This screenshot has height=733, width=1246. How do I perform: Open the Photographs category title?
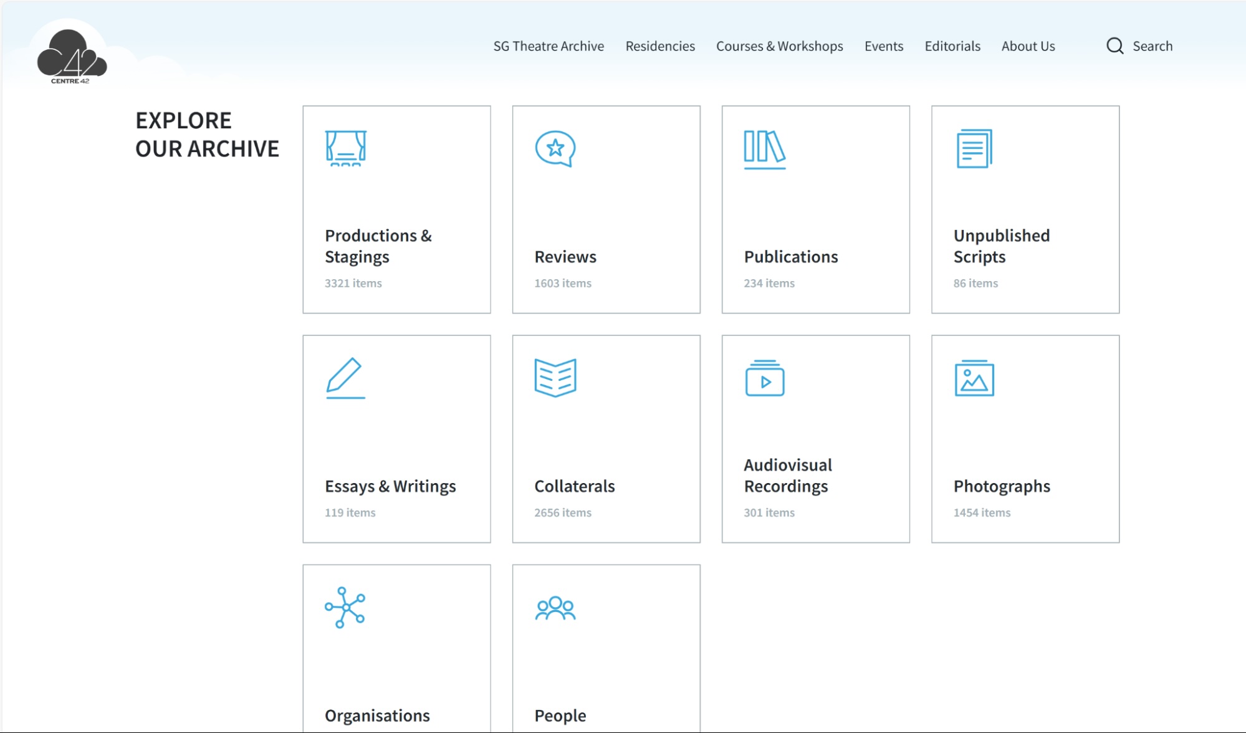coord(1002,486)
